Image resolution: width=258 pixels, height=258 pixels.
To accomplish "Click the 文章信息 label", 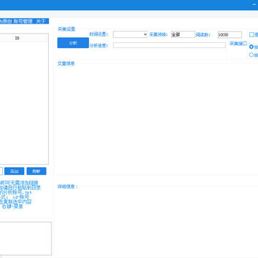I will [66, 64].
